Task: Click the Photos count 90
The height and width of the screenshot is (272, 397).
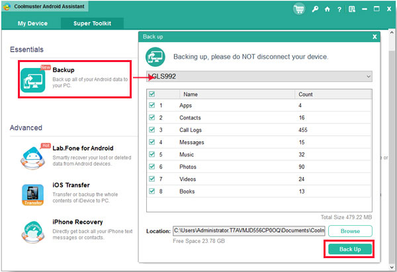Action: pyautogui.click(x=302, y=167)
